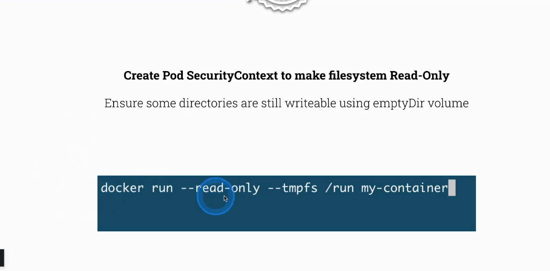Click the word 'filesystem' in the heading
Viewport: 550px width, 271px height.
(358, 75)
